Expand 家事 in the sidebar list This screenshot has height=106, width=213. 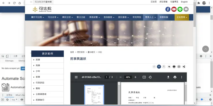47,77
